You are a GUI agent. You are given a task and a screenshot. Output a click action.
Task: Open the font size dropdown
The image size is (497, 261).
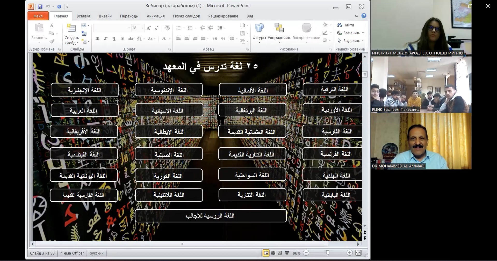pyautogui.click(x=142, y=28)
